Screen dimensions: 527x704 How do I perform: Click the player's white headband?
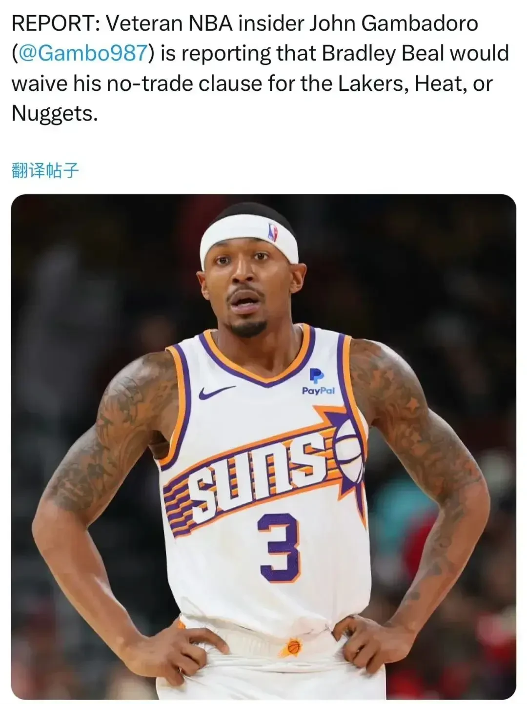249,240
